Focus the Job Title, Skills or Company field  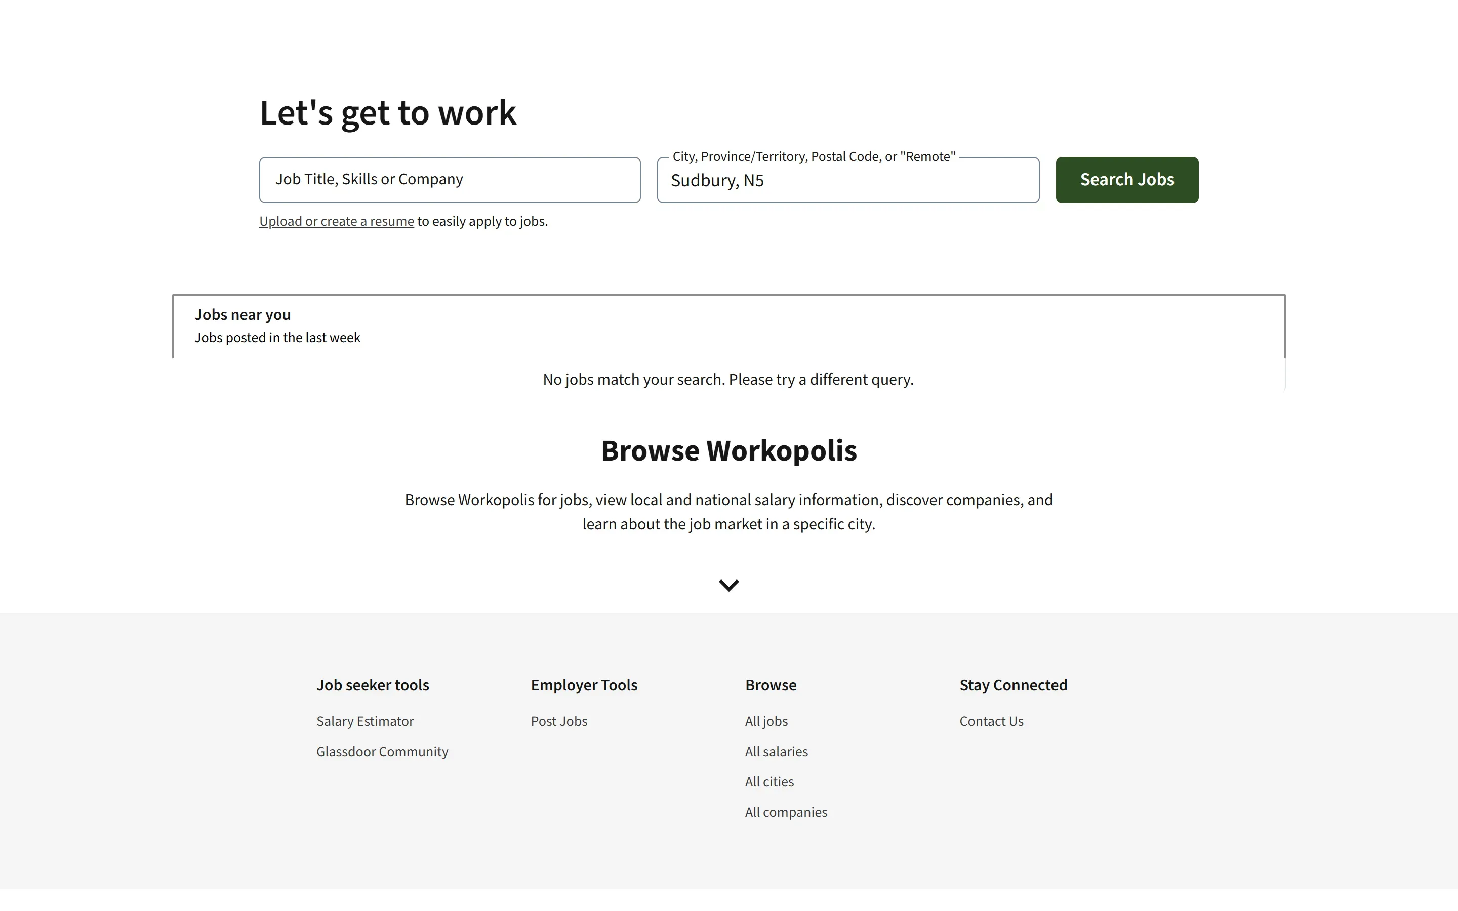[450, 180]
